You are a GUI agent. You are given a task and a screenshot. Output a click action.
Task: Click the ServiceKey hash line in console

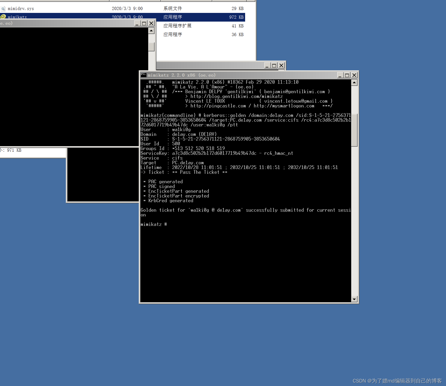tap(217, 153)
